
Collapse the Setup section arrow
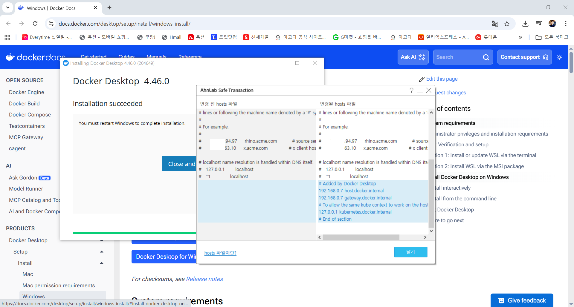[102, 252]
